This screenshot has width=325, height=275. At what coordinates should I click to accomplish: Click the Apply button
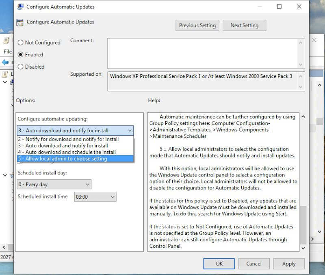289,264
